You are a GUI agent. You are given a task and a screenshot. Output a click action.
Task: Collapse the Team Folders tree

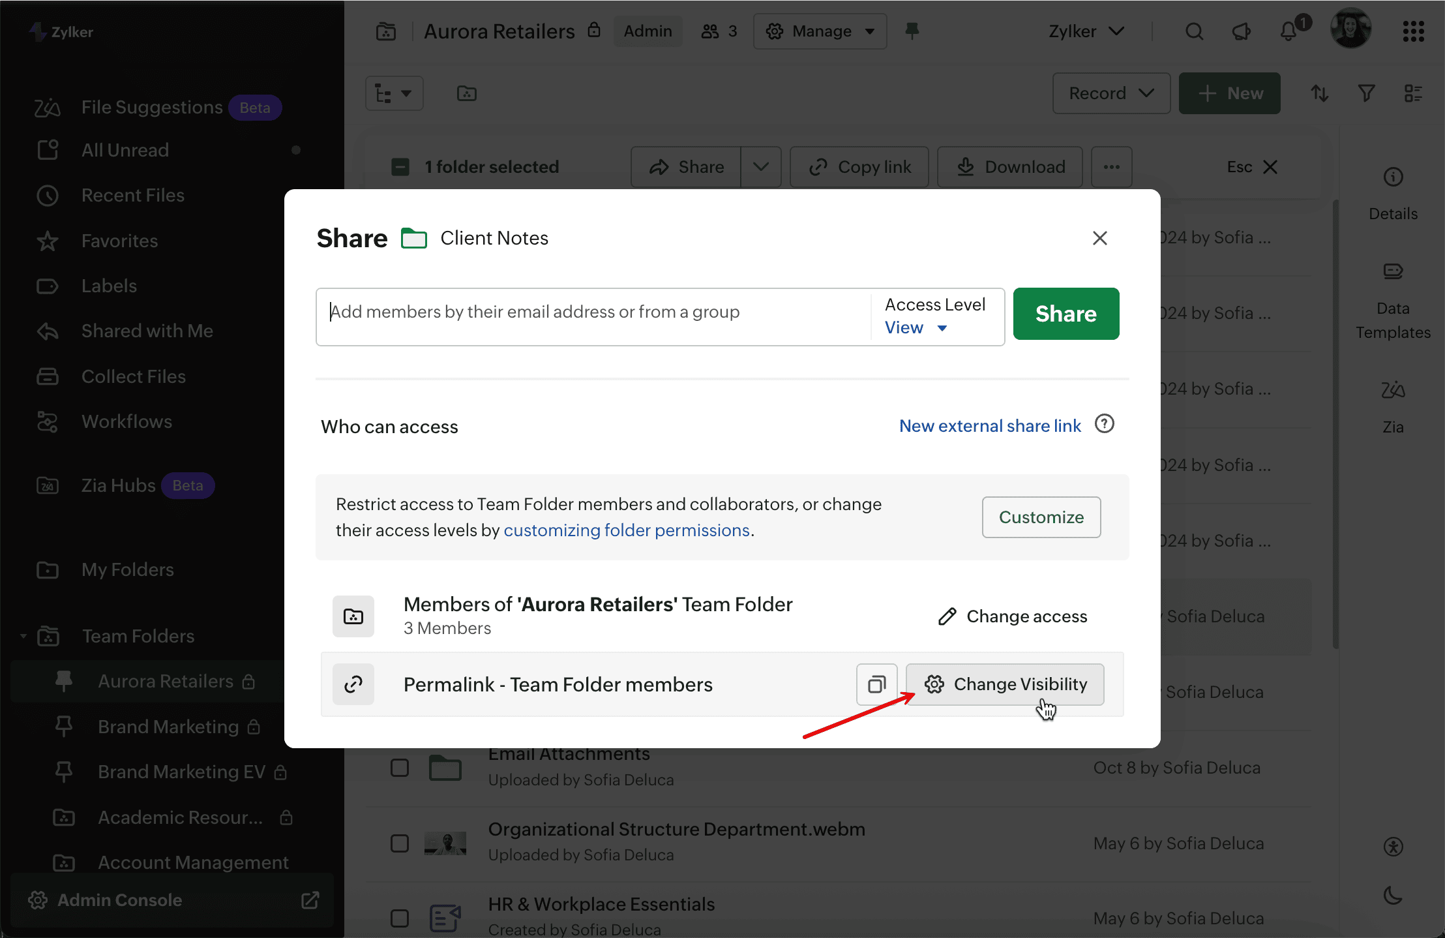pos(23,636)
